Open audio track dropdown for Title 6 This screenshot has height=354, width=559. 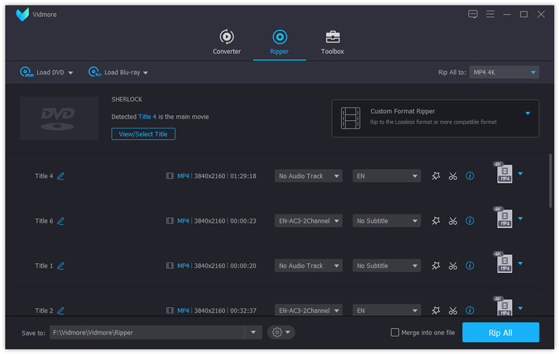pyautogui.click(x=308, y=221)
